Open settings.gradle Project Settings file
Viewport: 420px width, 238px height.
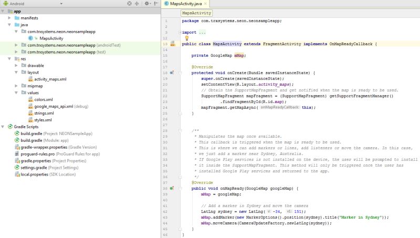point(49,168)
